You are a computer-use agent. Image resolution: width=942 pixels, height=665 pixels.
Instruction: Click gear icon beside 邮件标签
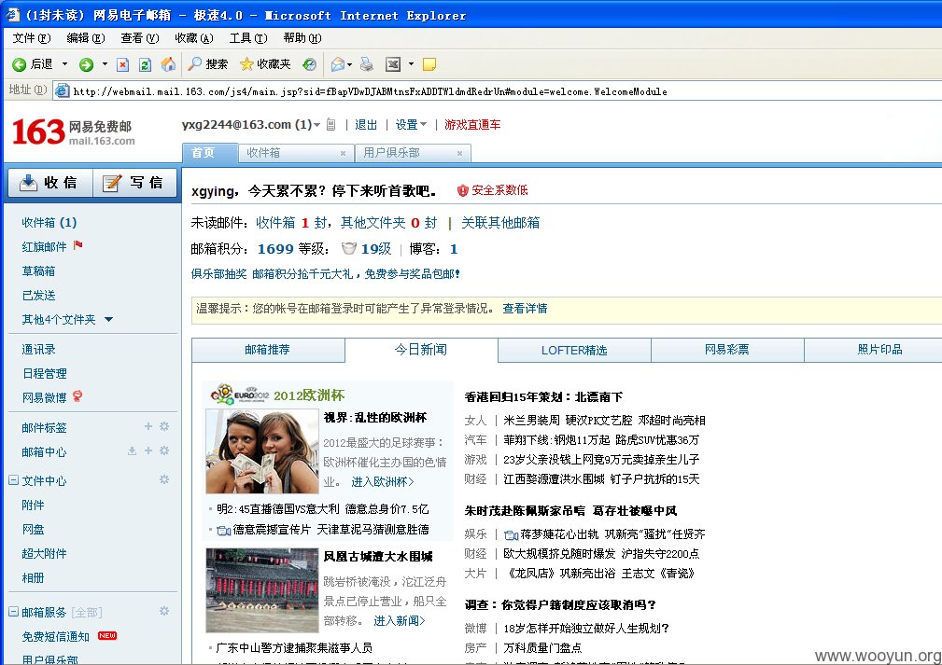(164, 426)
